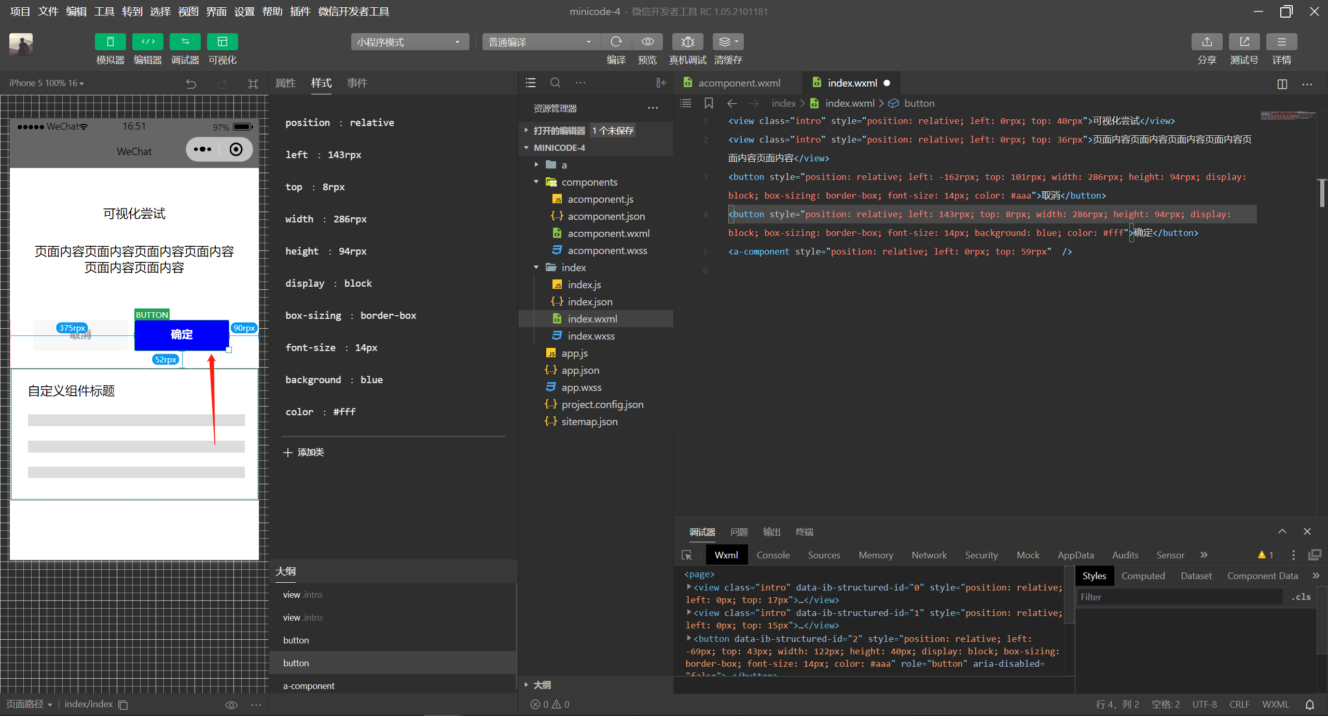Switch to the 事件 tab
Image resolution: width=1328 pixels, height=716 pixels.
(x=357, y=83)
